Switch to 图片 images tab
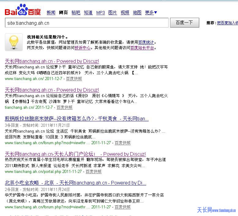Screen dimensions: 238x216 113,13
